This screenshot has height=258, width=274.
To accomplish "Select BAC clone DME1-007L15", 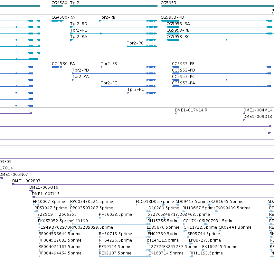I will tap(46, 194).
